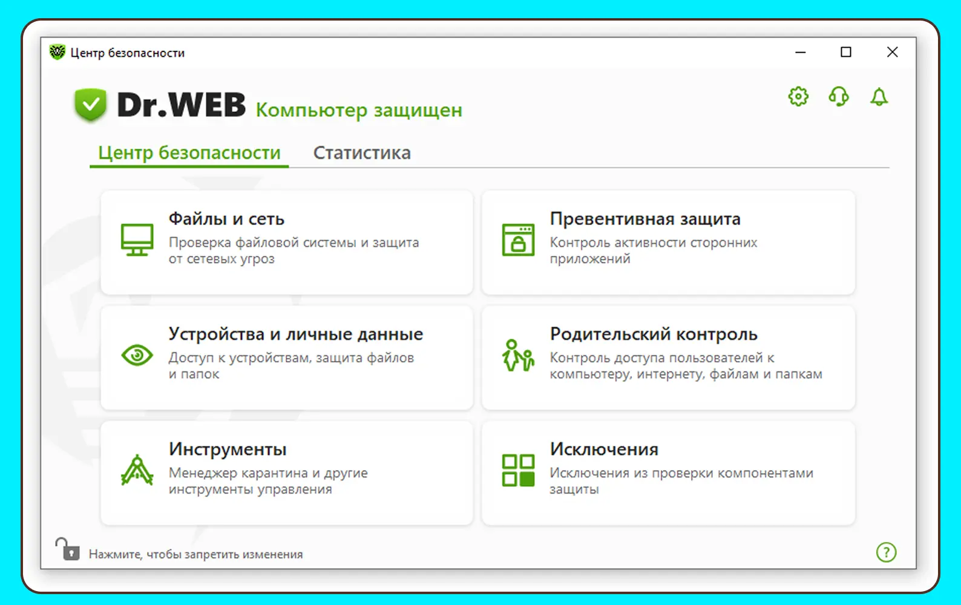The image size is (961, 605).
Task: Click the parent and child icon
Action: point(518,355)
